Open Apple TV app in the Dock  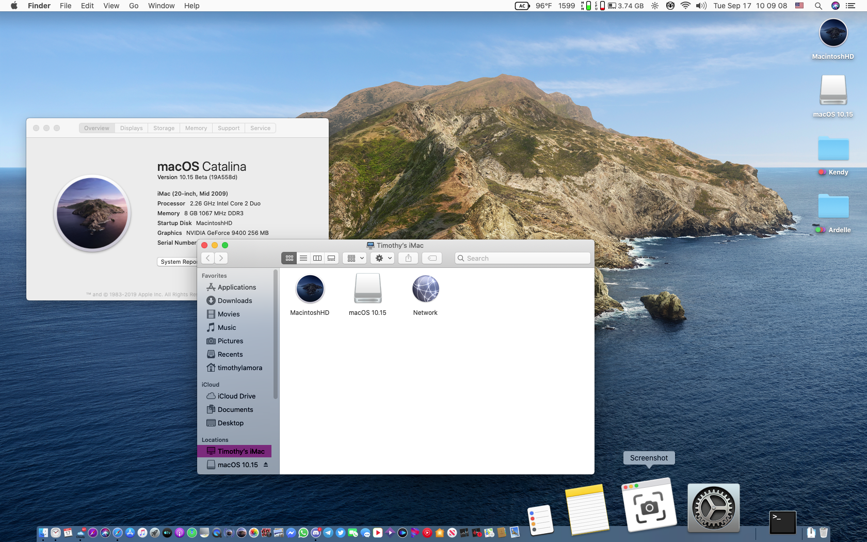pyautogui.click(x=167, y=533)
